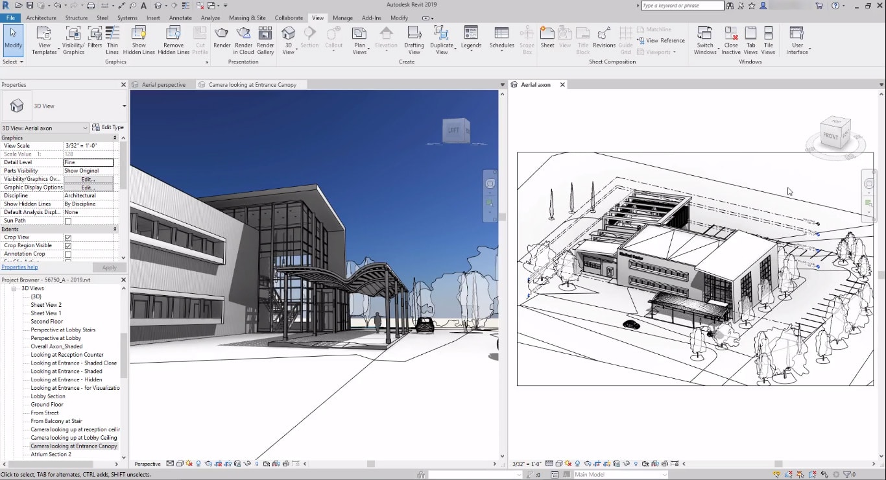Image resolution: width=886 pixels, height=480 pixels.
Task: Open Render in Cloud
Action: pos(243,39)
